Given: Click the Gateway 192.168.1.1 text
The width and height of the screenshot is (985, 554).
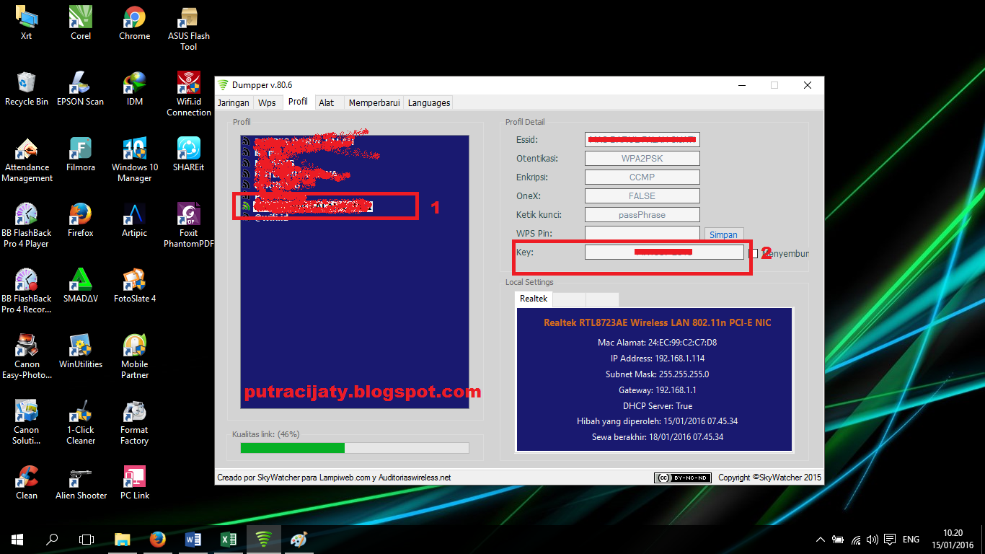Looking at the screenshot, I should 658,390.
